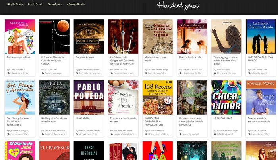Open the Motel Malibu title link

pos(83,118)
